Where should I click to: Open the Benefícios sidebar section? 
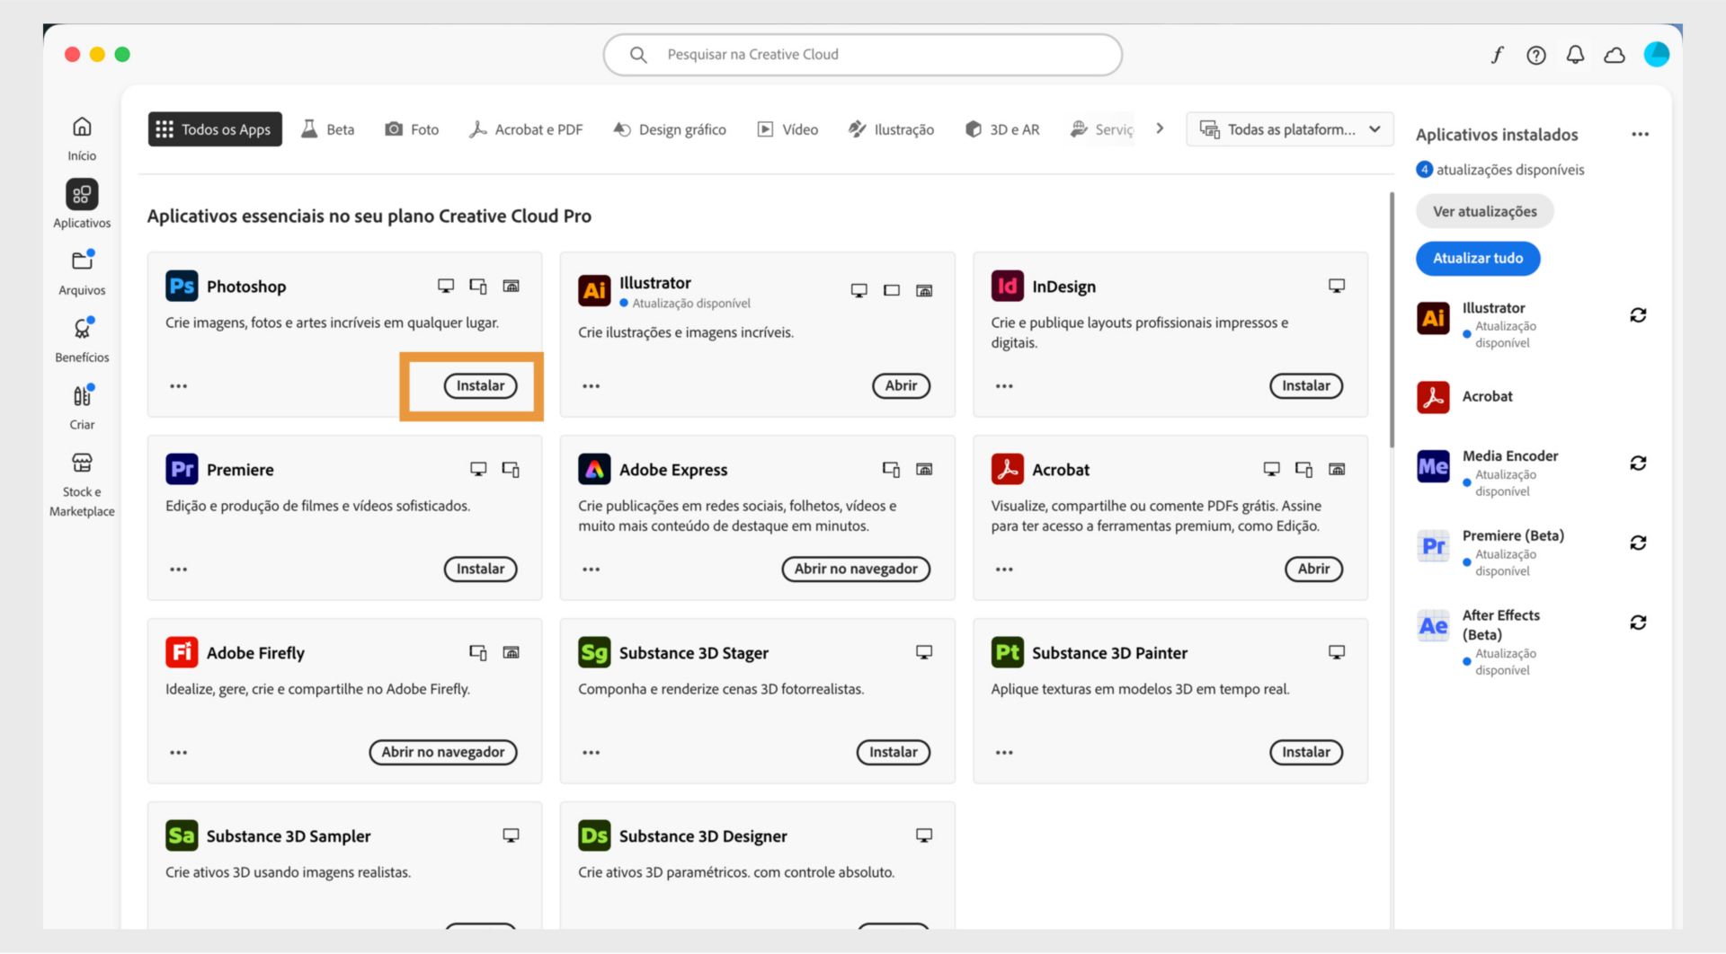point(82,340)
